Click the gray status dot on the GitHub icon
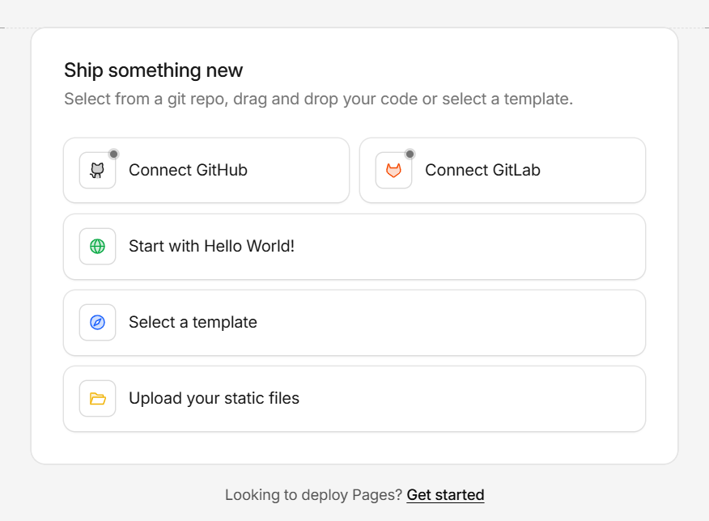 click(113, 153)
